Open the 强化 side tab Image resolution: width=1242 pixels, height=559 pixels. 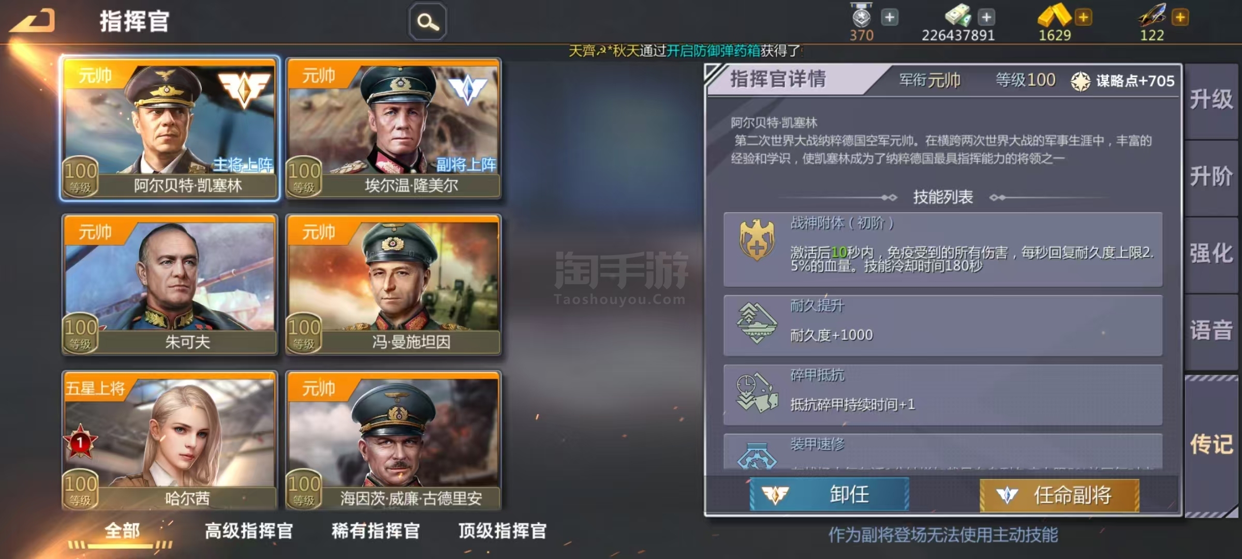coord(1211,254)
